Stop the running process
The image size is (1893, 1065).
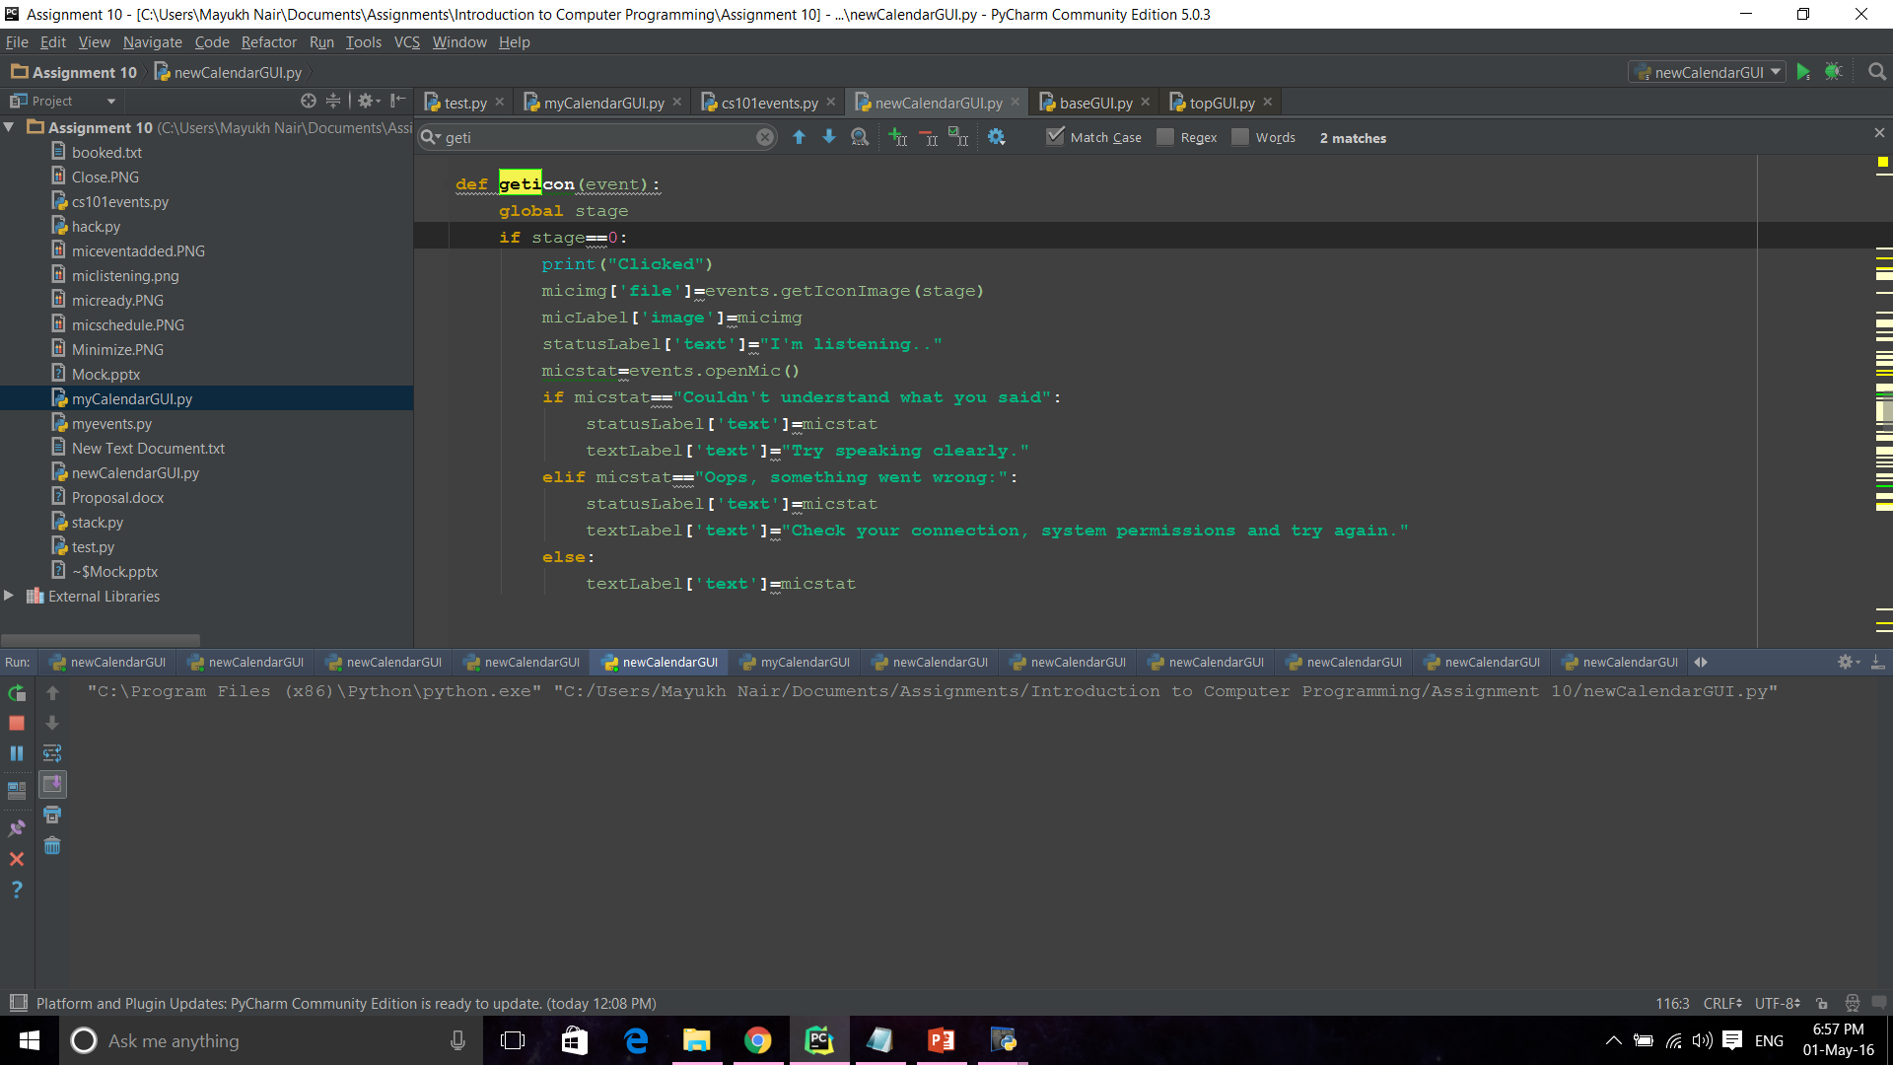(17, 724)
